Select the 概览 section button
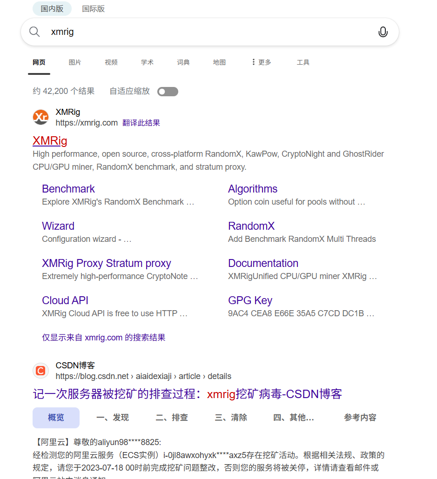437x479 pixels. tap(56, 418)
